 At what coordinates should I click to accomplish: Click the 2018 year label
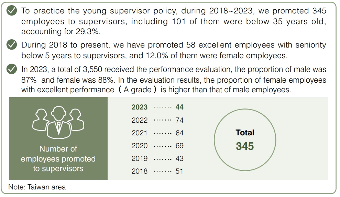coord(139,171)
